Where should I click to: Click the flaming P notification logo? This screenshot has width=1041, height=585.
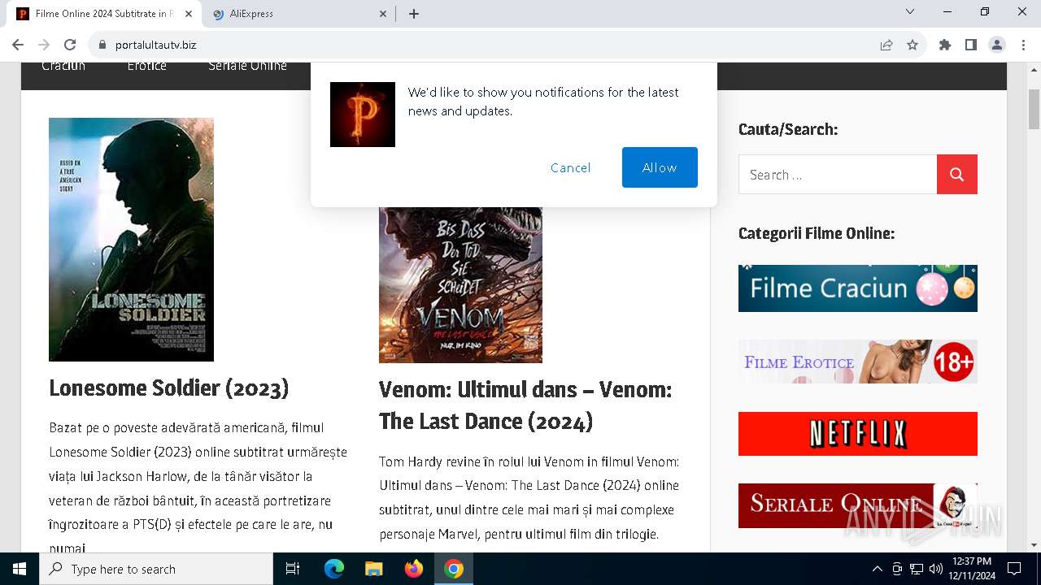tap(363, 115)
